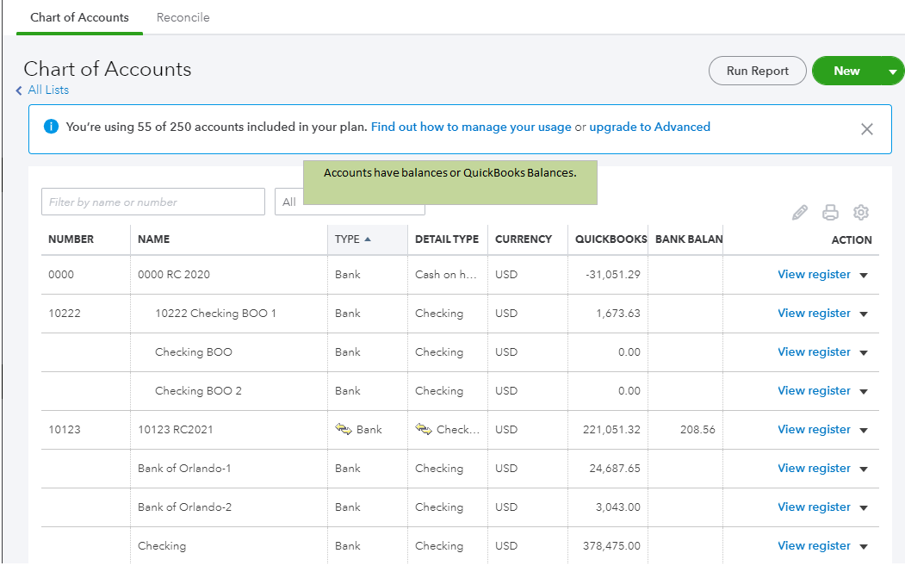View register for the Checking account

tap(814, 545)
